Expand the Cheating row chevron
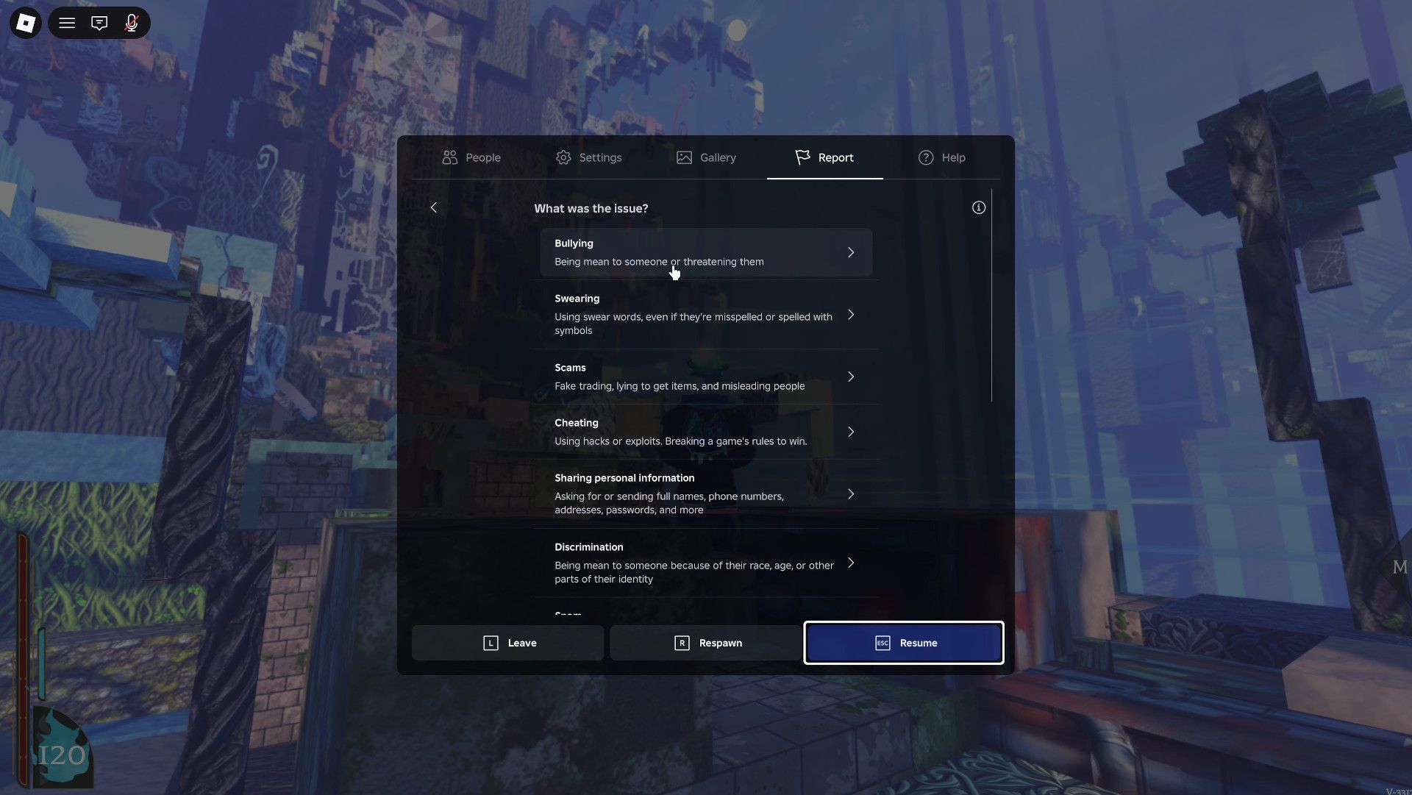1412x795 pixels. click(851, 432)
